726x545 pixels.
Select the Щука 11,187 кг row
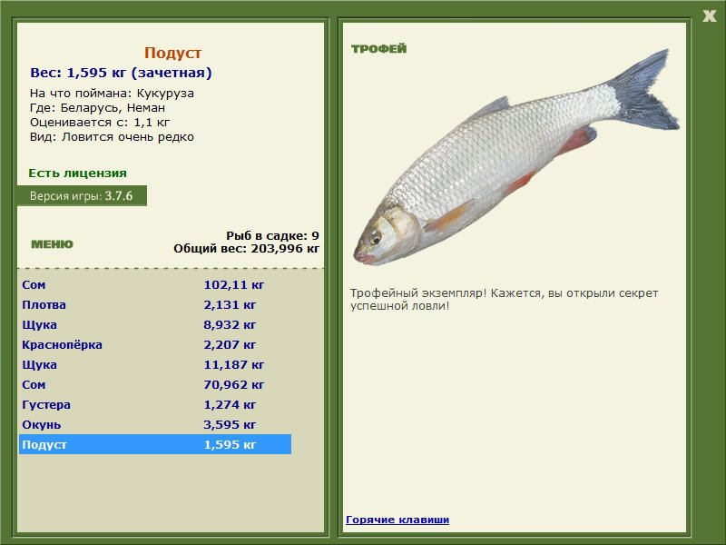[x=155, y=364]
